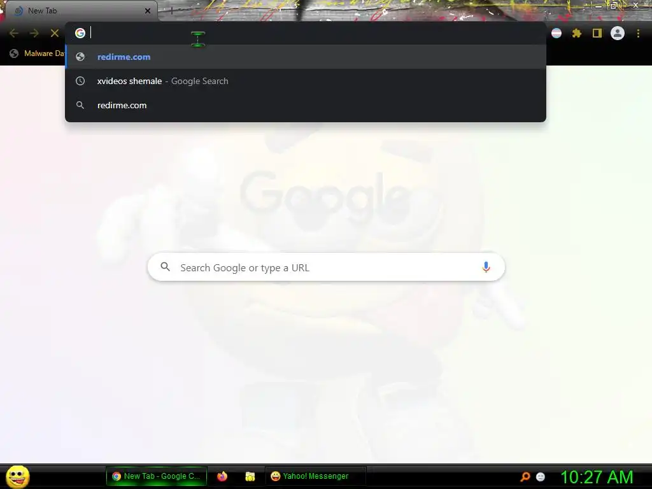Open Chrome's three-dot menu
Viewport: 652px width, 489px height.
pos(638,33)
